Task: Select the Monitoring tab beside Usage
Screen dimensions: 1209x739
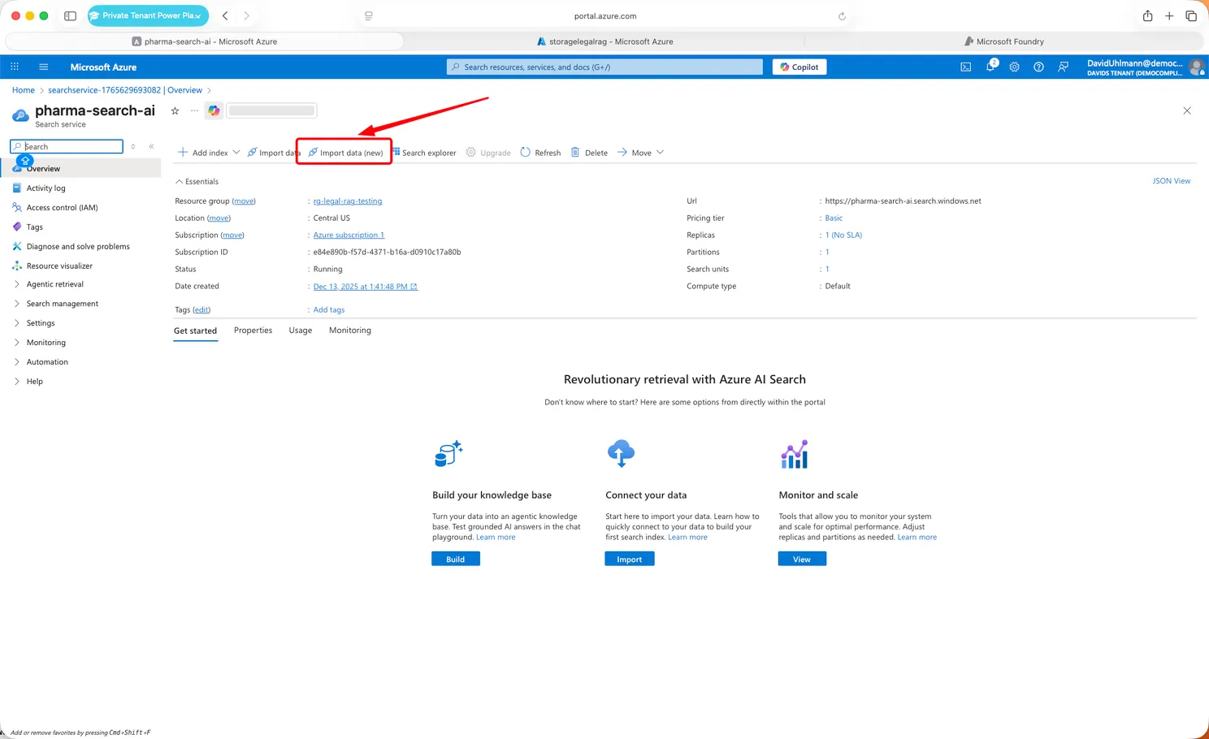Action: pos(350,331)
